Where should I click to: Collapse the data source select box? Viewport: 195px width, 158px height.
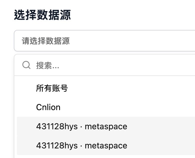104,41
